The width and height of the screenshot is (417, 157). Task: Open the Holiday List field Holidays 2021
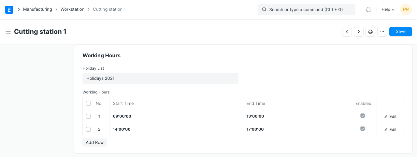tap(160, 78)
